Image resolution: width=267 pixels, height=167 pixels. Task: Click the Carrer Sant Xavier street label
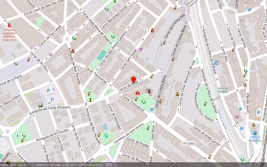128,60
